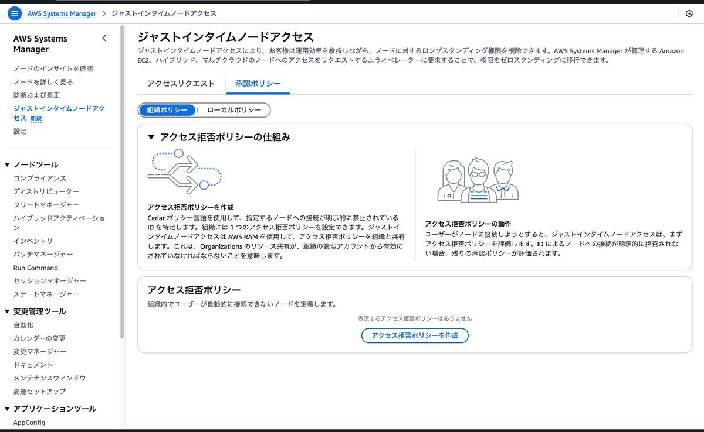Open インベントリ in the sidebar
The height and width of the screenshot is (432, 704).
click(x=33, y=241)
